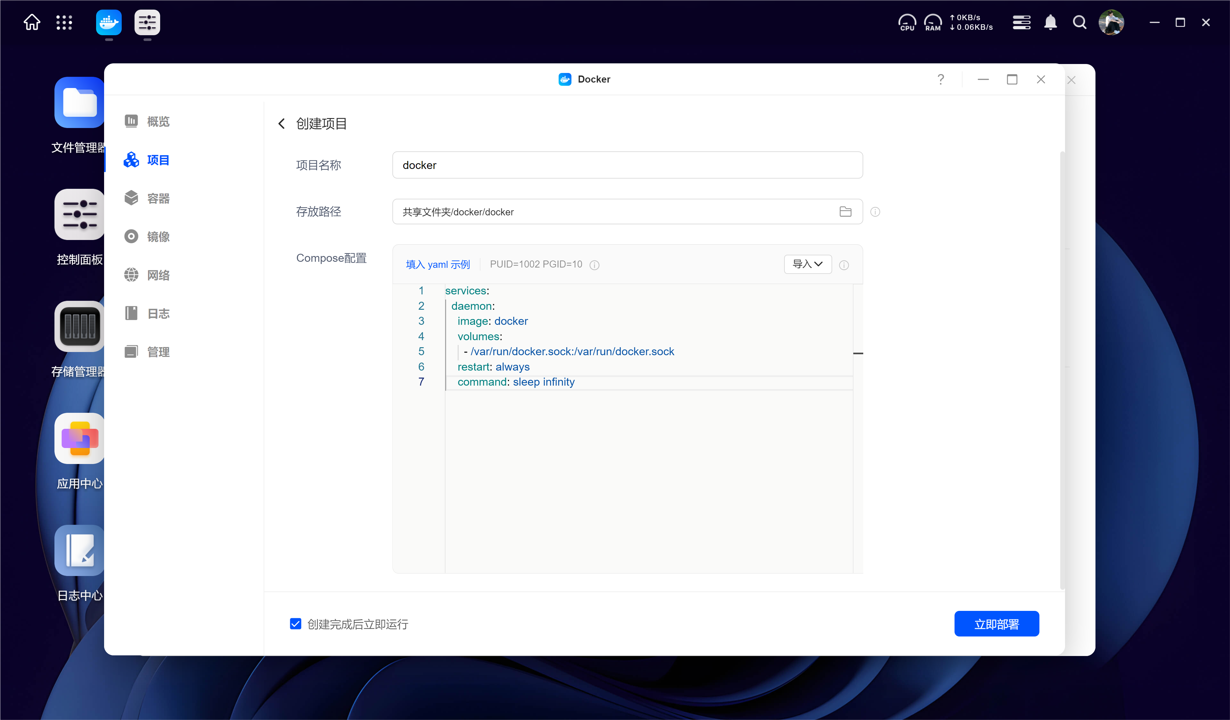Open the global search magnifier
This screenshot has width=1230, height=720.
[x=1080, y=22]
